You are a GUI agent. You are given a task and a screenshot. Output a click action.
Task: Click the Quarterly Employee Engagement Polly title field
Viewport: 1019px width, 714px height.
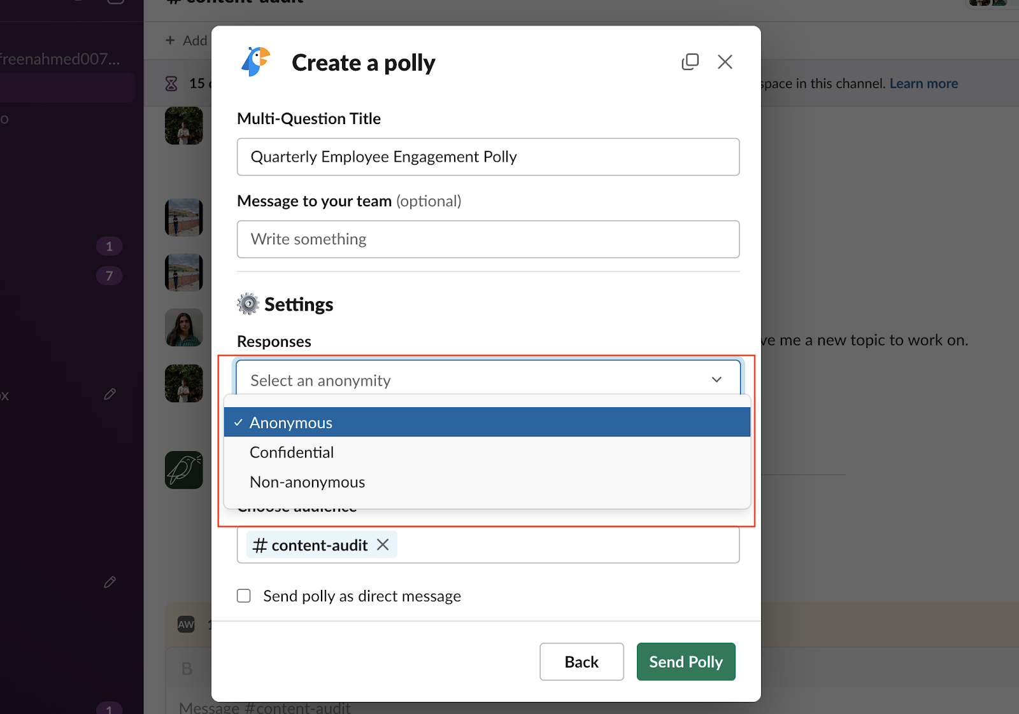pos(488,157)
